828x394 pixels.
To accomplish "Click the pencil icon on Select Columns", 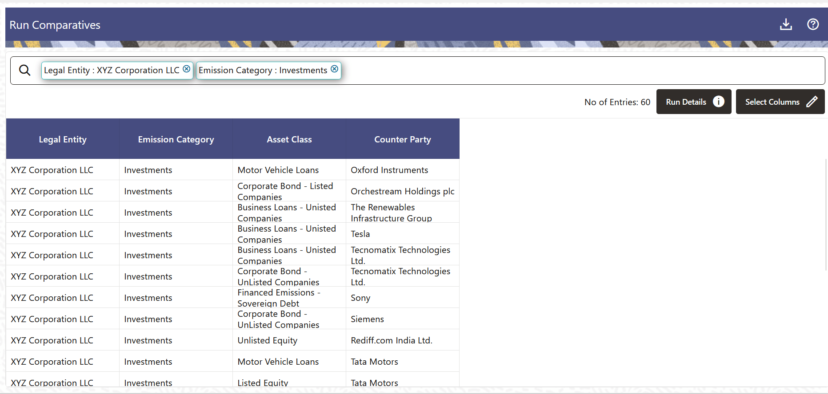I will (812, 102).
